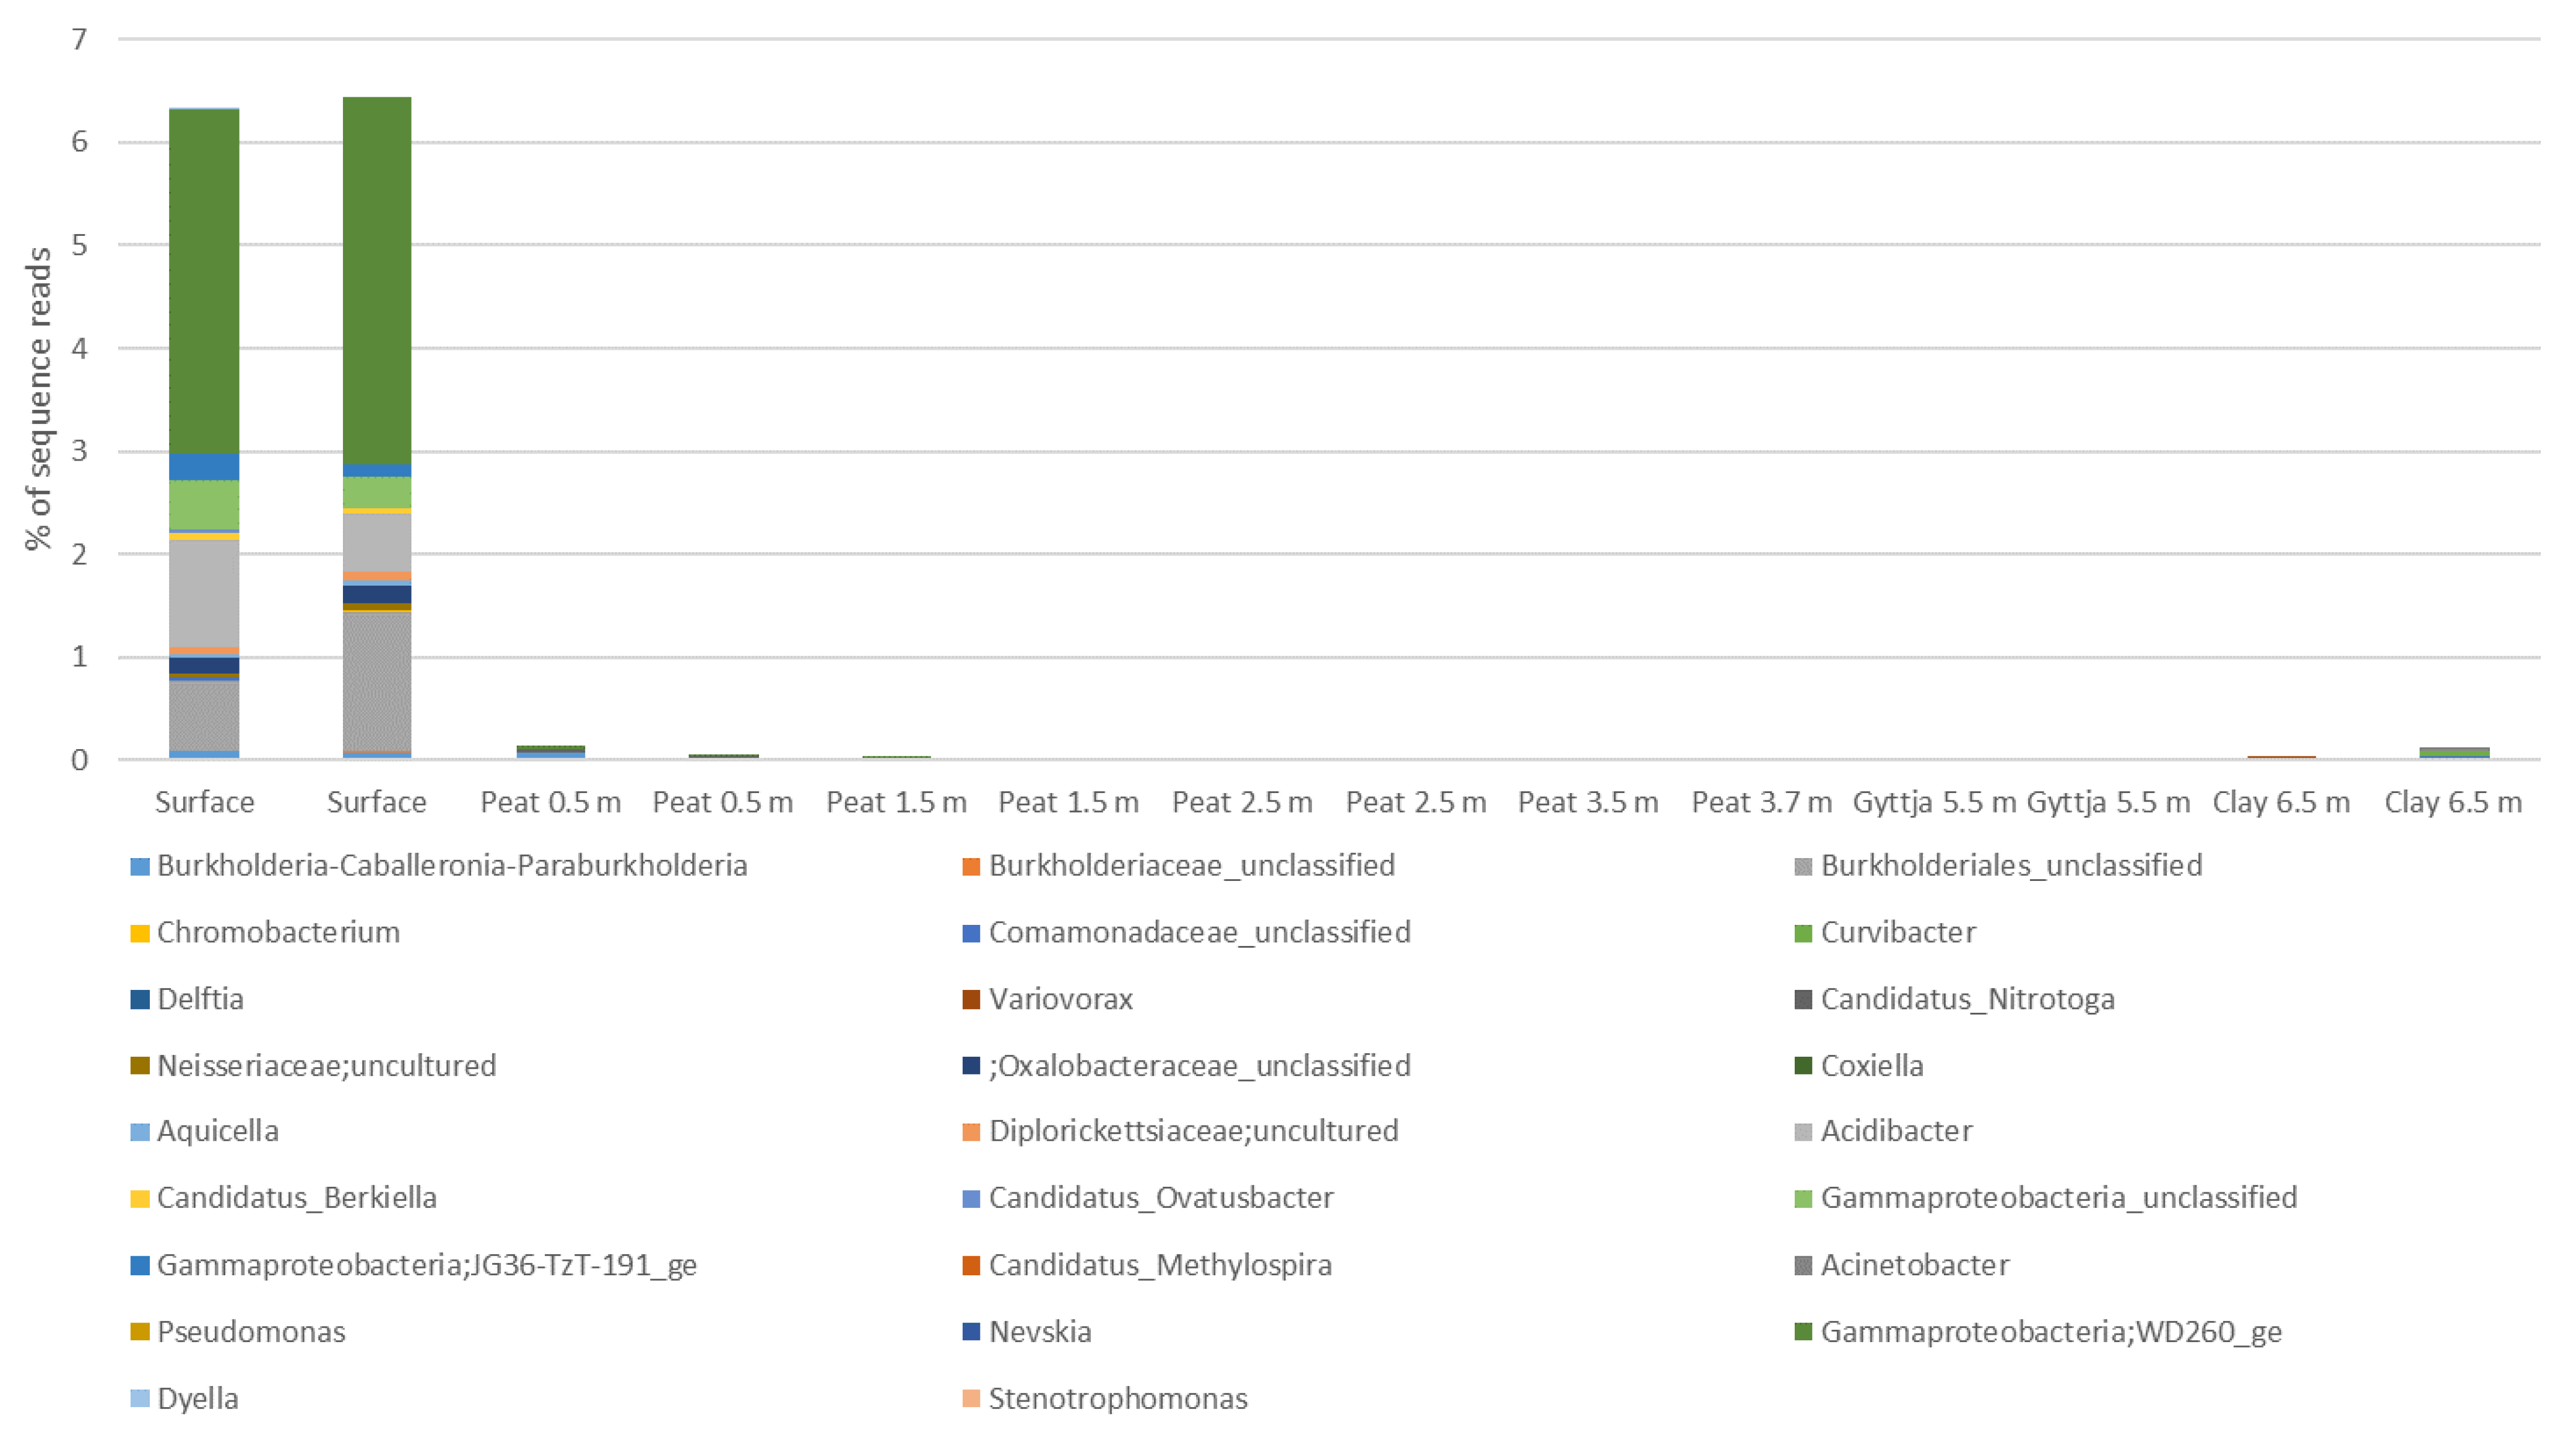
Task: Click the Nevskia blue legend swatch
Action: 971,1332
